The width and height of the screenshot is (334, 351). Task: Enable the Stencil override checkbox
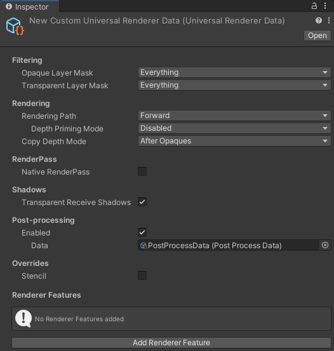[142, 275]
